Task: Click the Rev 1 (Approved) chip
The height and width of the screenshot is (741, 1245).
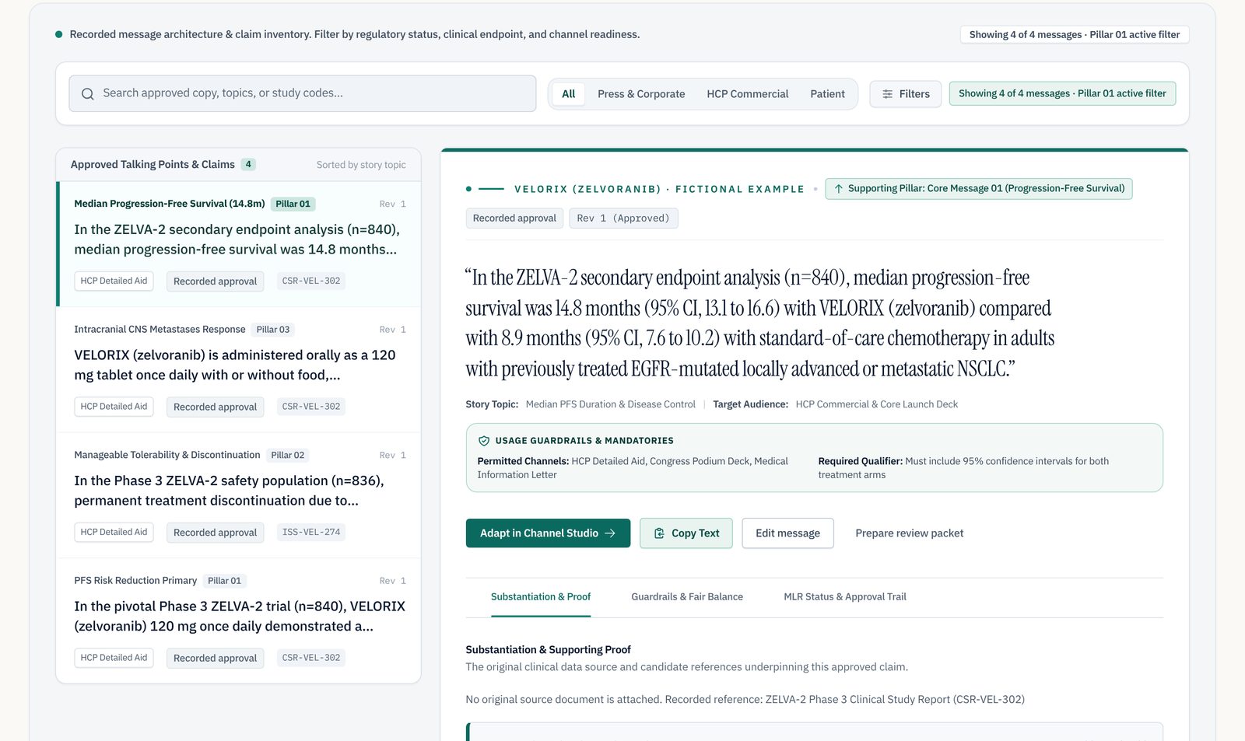Action: (623, 218)
